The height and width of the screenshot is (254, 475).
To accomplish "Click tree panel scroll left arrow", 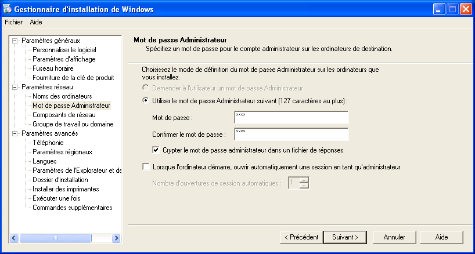I will tap(15, 238).
